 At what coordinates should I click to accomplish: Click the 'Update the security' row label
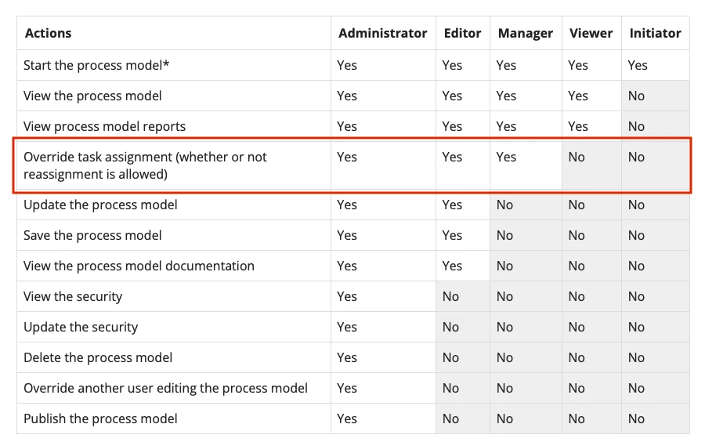tap(81, 328)
